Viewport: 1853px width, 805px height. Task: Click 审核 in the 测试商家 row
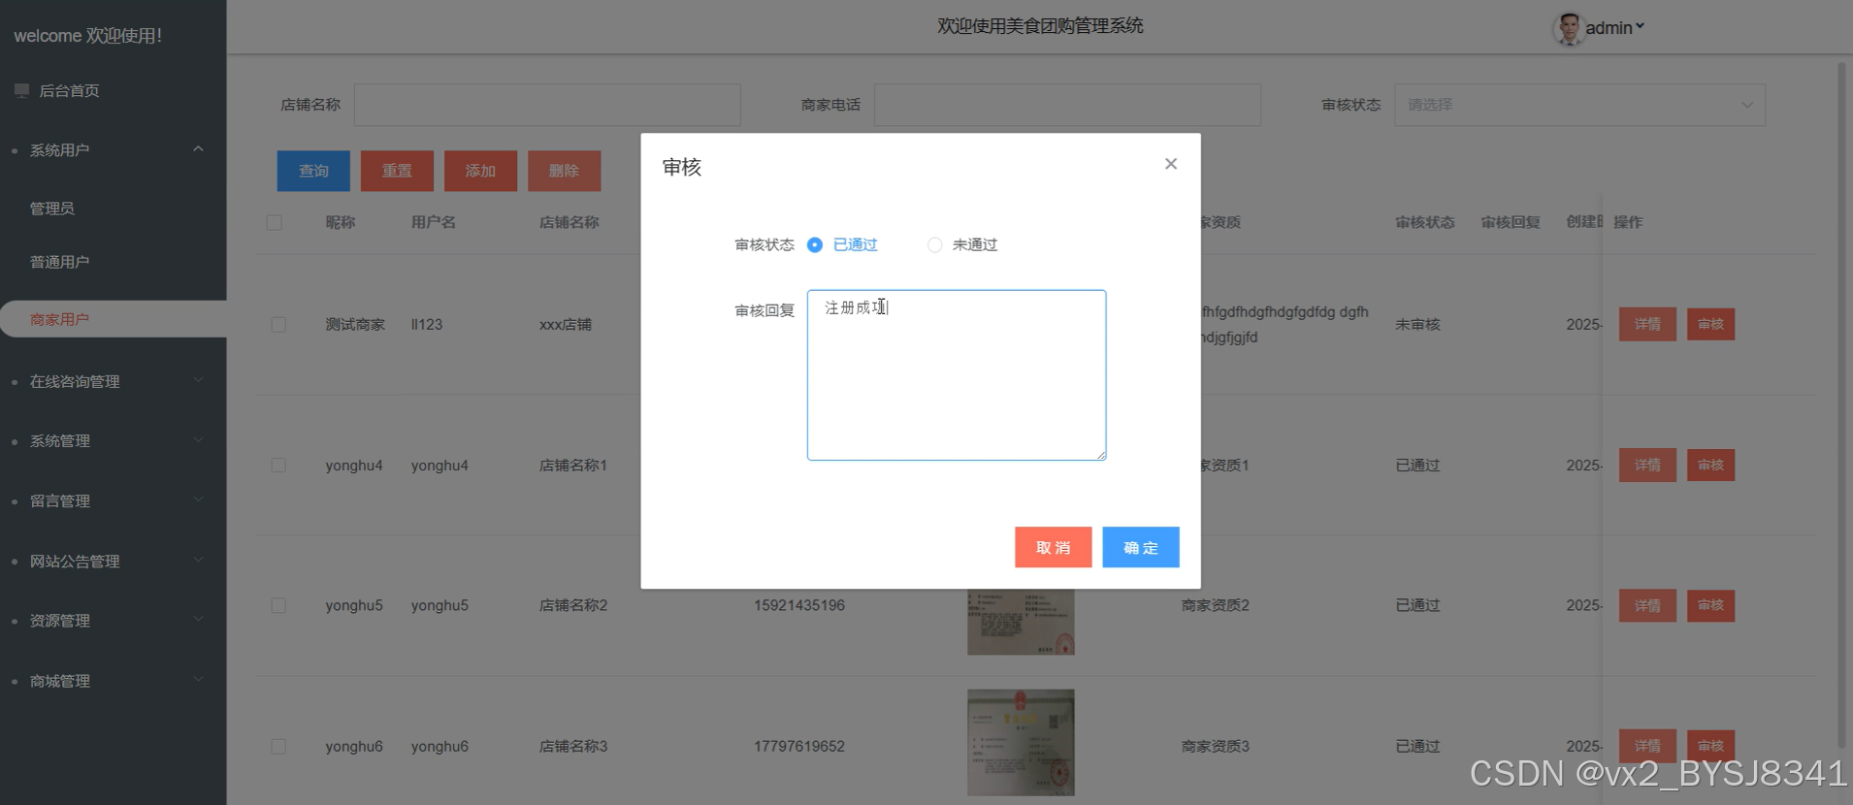click(1710, 324)
